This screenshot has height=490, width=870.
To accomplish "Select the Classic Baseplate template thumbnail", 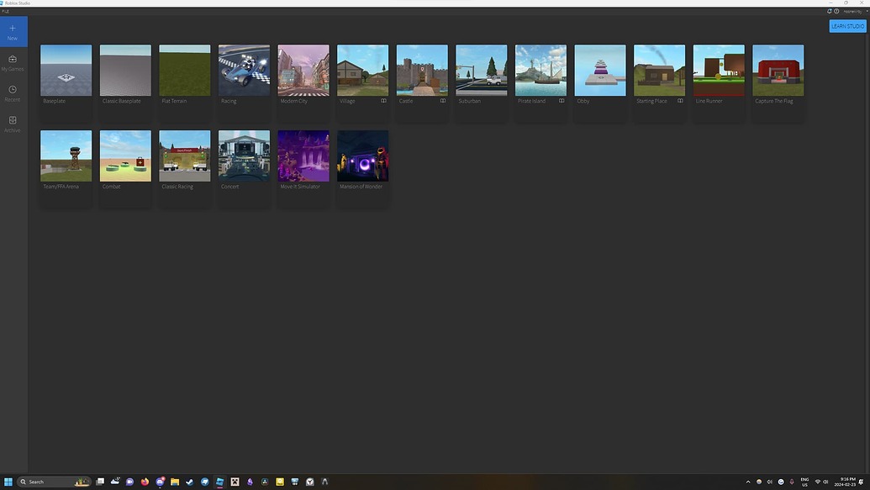I will coord(125,71).
